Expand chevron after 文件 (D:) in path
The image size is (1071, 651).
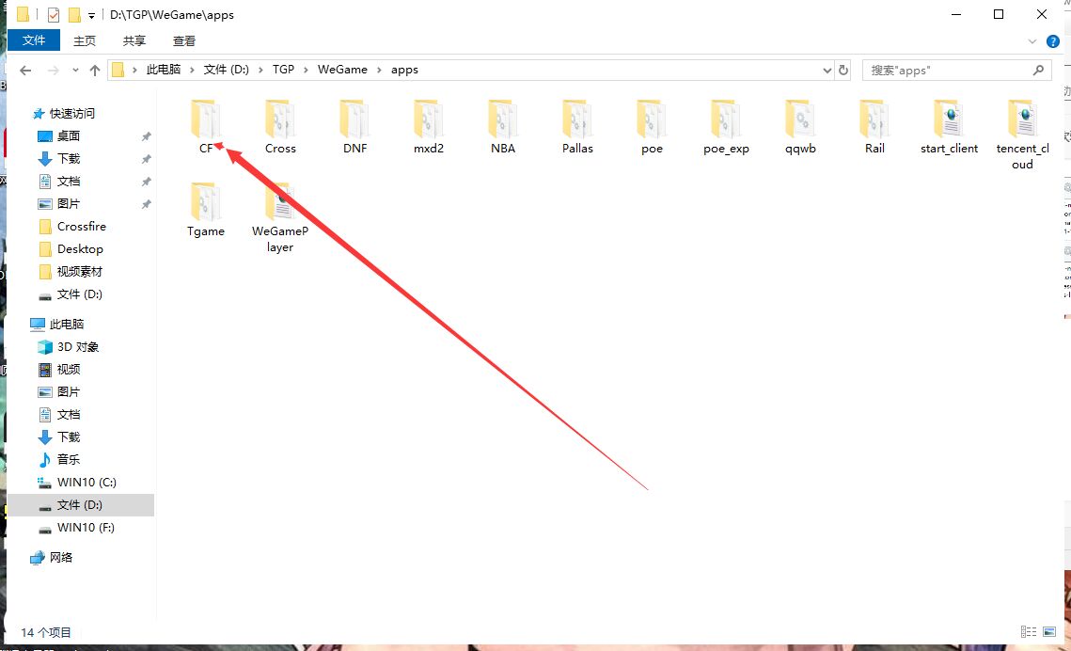260,70
